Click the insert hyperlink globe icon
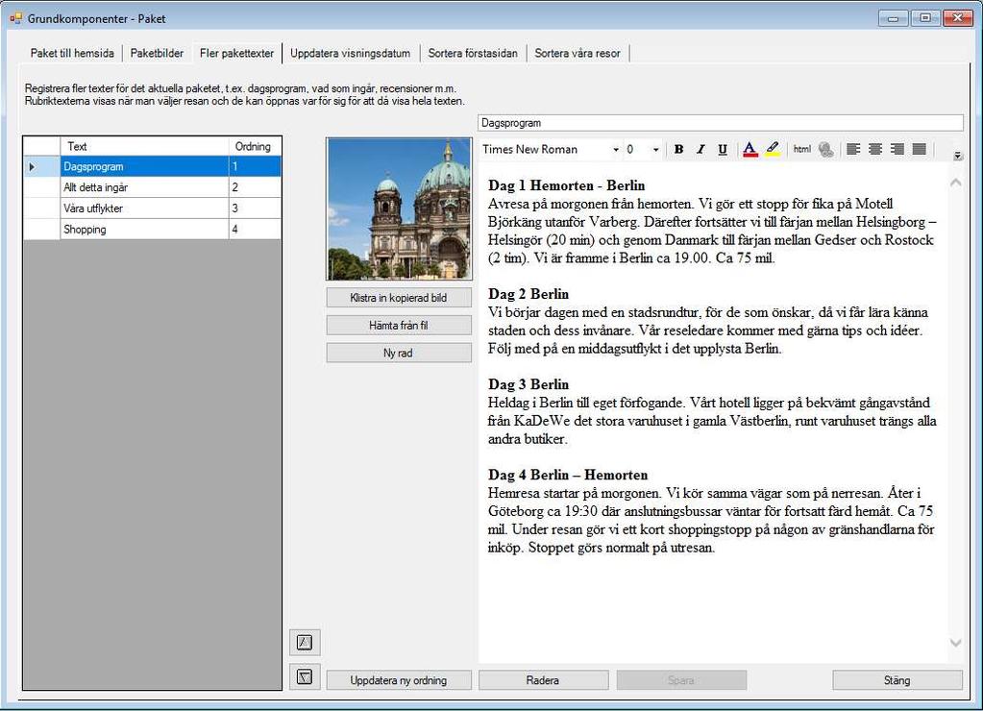 (825, 149)
